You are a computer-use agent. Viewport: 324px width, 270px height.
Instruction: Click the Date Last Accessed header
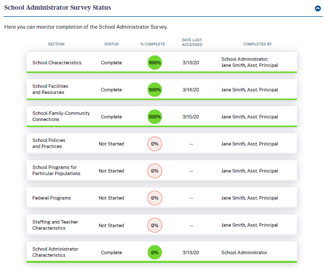tap(192, 42)
